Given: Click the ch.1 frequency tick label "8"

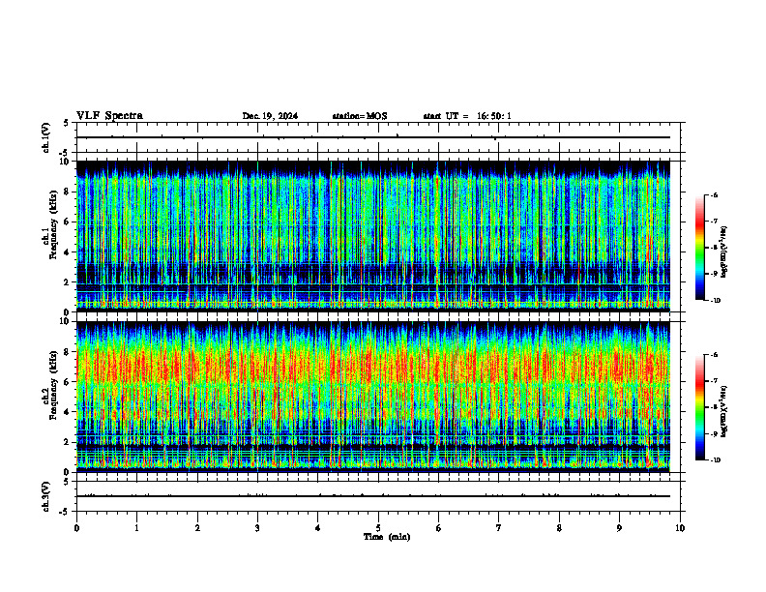Looking at the screenshot, I should [68, 192].
